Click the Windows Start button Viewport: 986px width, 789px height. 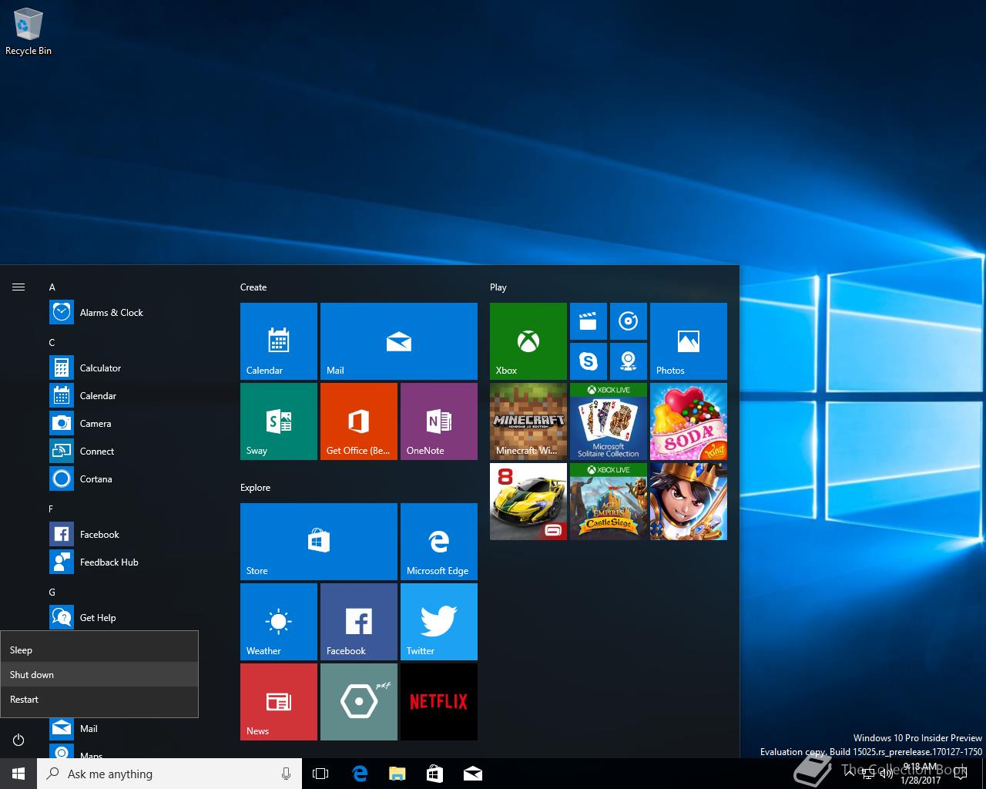[x=18, y=774]
